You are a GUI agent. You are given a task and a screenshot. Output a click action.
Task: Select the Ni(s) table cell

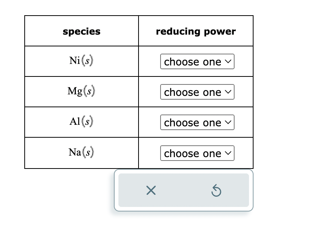(81, 61)
